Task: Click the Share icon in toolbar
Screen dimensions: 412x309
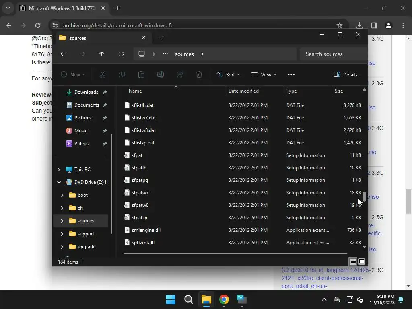Action: (180, 74)
